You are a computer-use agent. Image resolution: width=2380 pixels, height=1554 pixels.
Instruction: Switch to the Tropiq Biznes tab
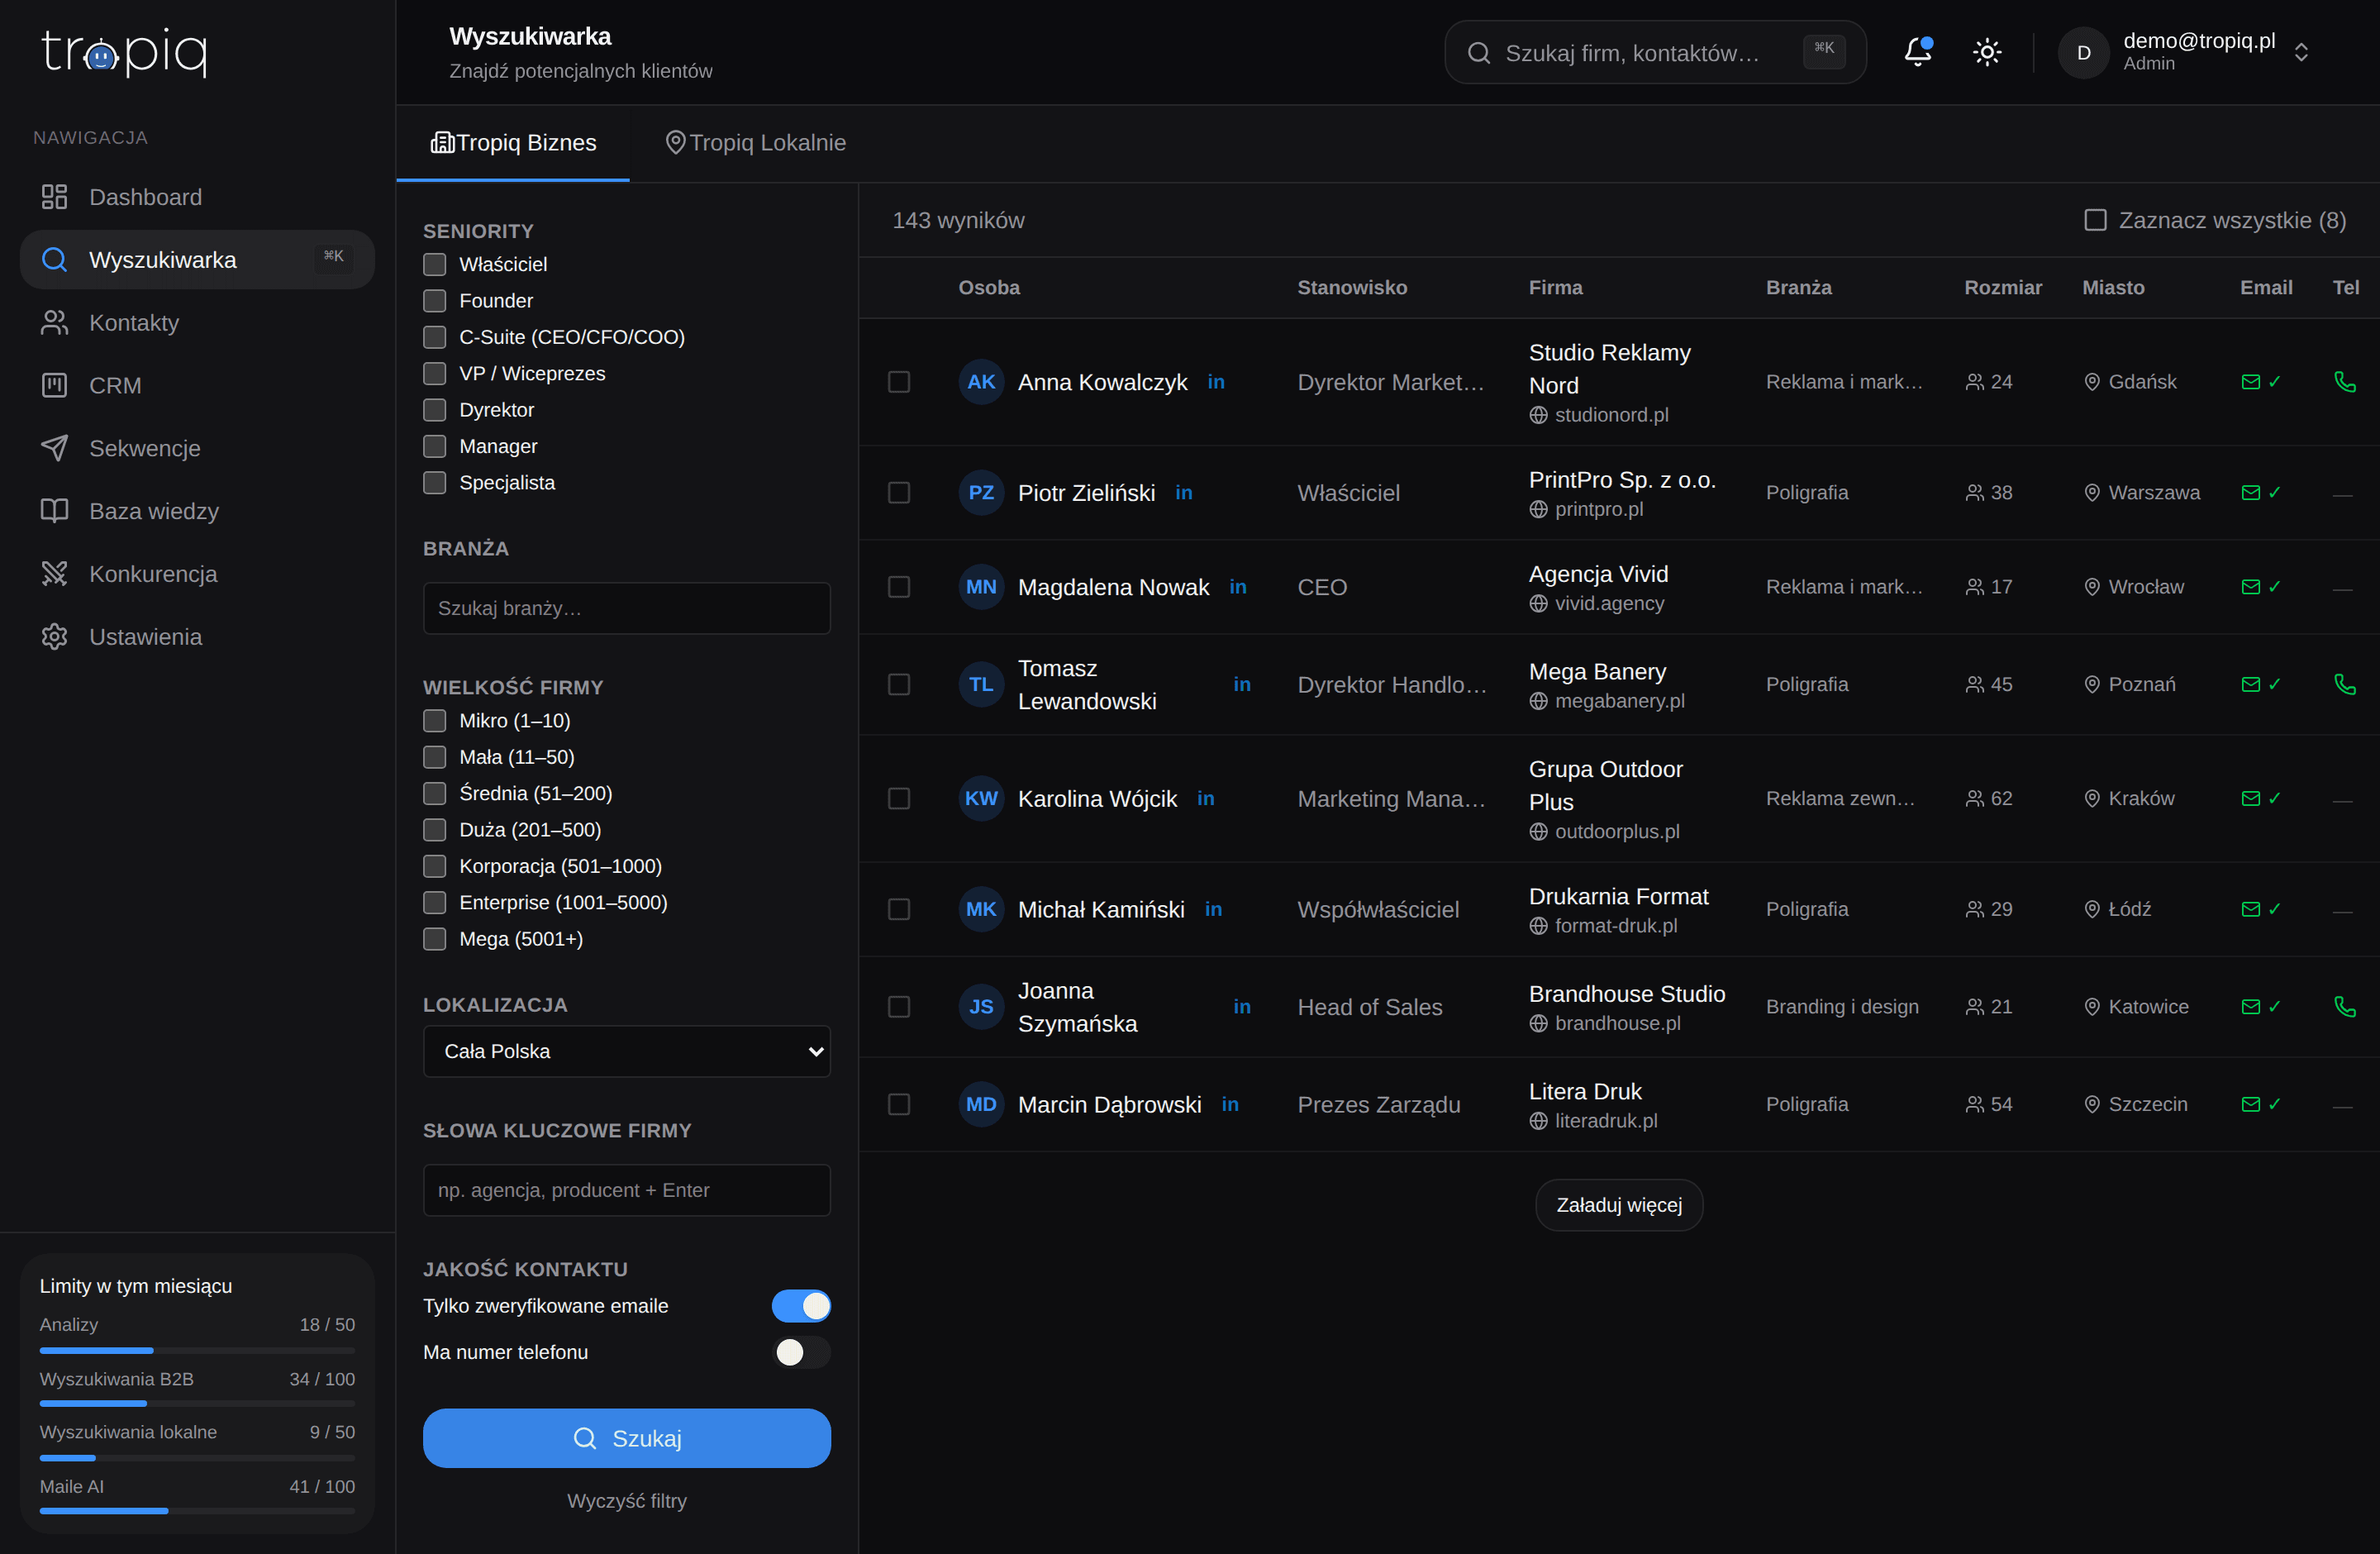click(x=513, y=143)
